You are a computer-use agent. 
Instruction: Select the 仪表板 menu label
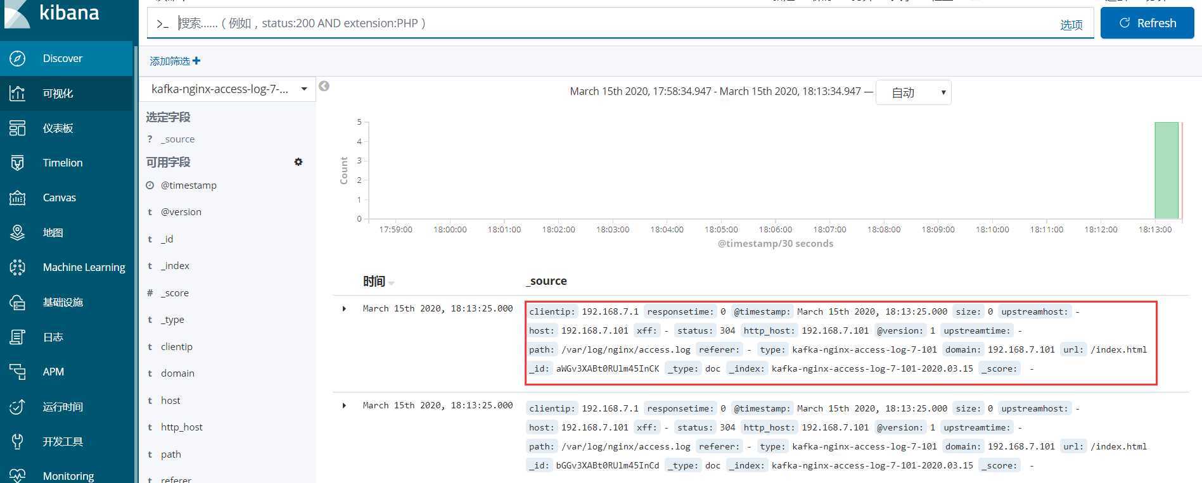pos(58,129)
